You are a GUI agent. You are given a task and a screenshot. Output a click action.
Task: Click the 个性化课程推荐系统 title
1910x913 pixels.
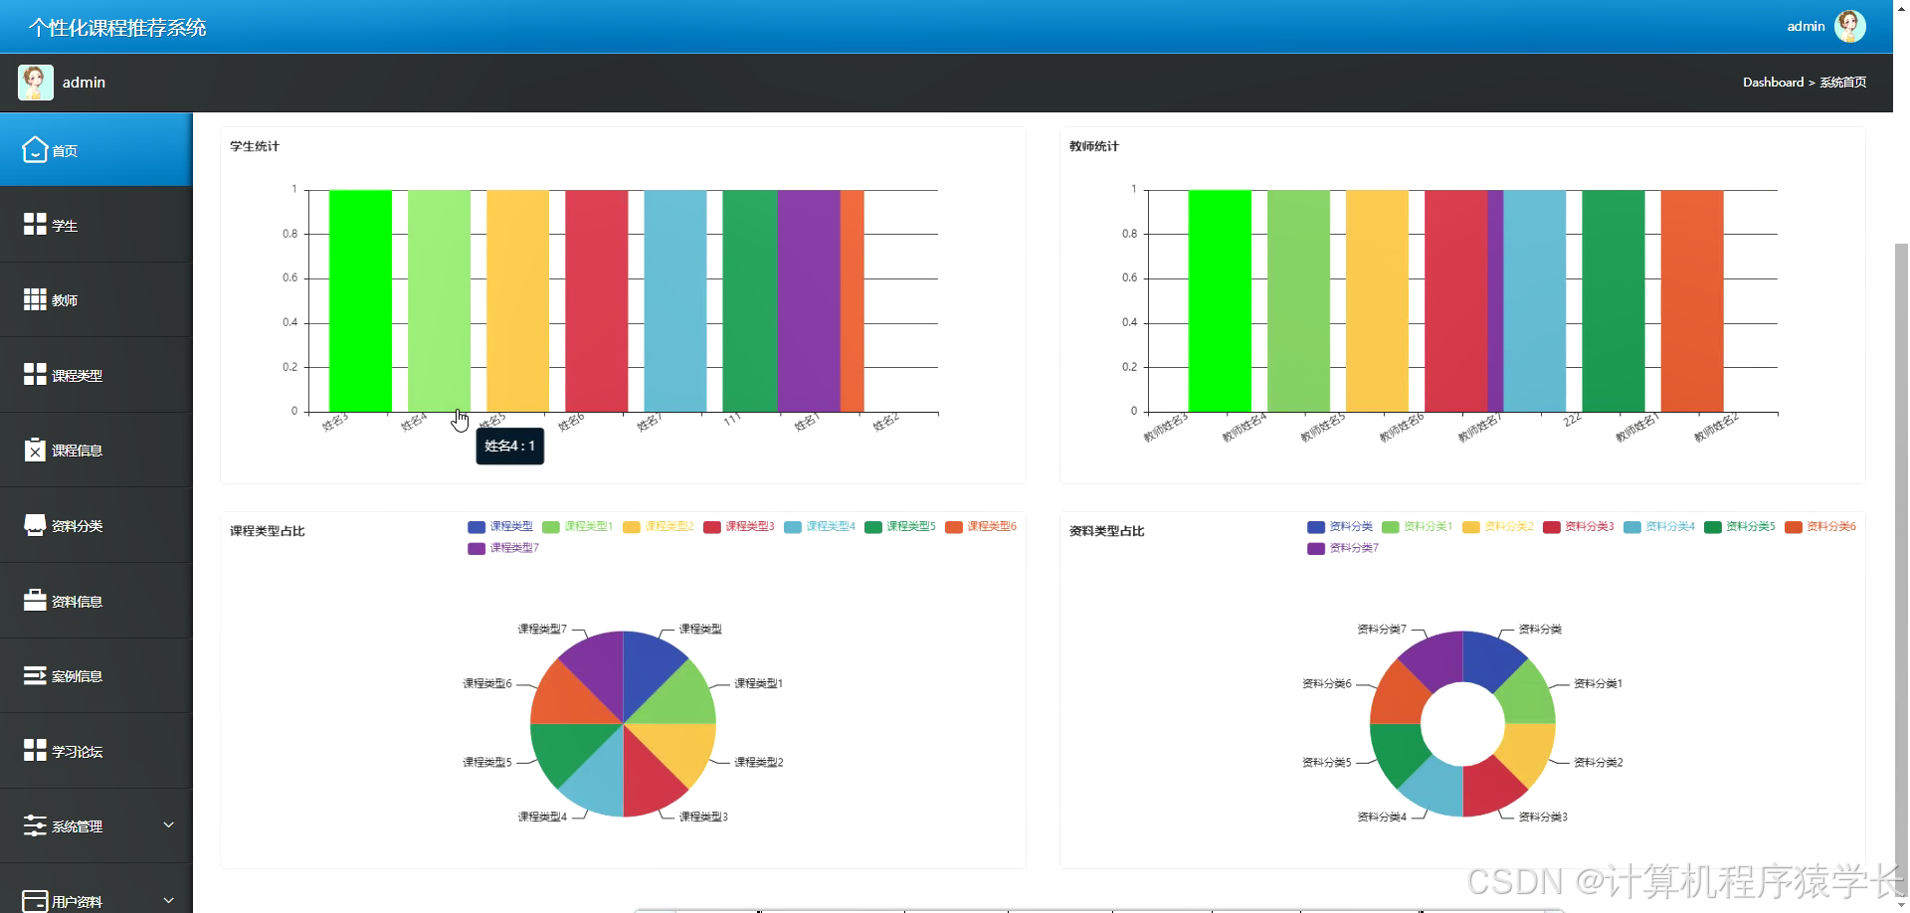(117, 28)
